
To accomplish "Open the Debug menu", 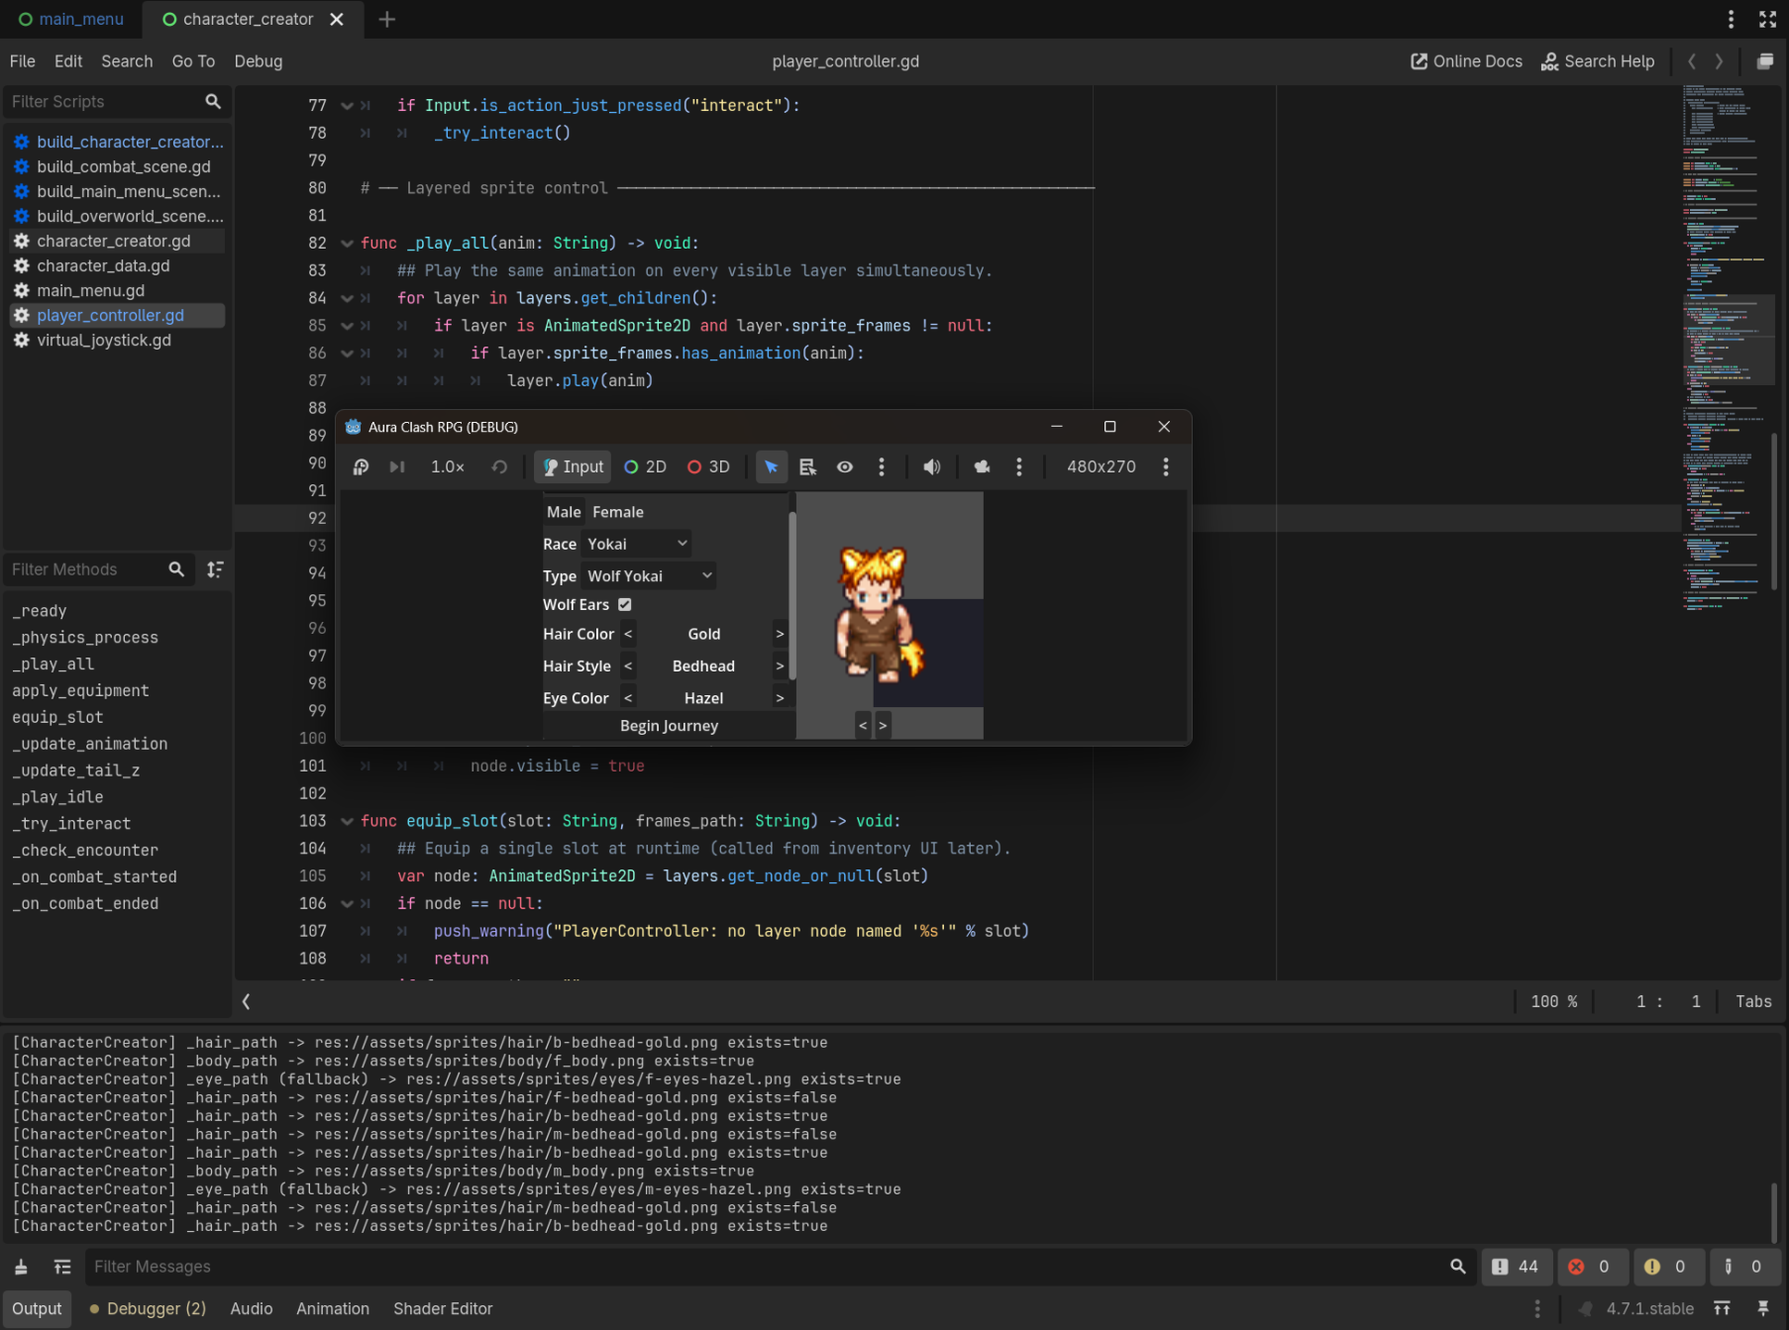I will [259, 61].
